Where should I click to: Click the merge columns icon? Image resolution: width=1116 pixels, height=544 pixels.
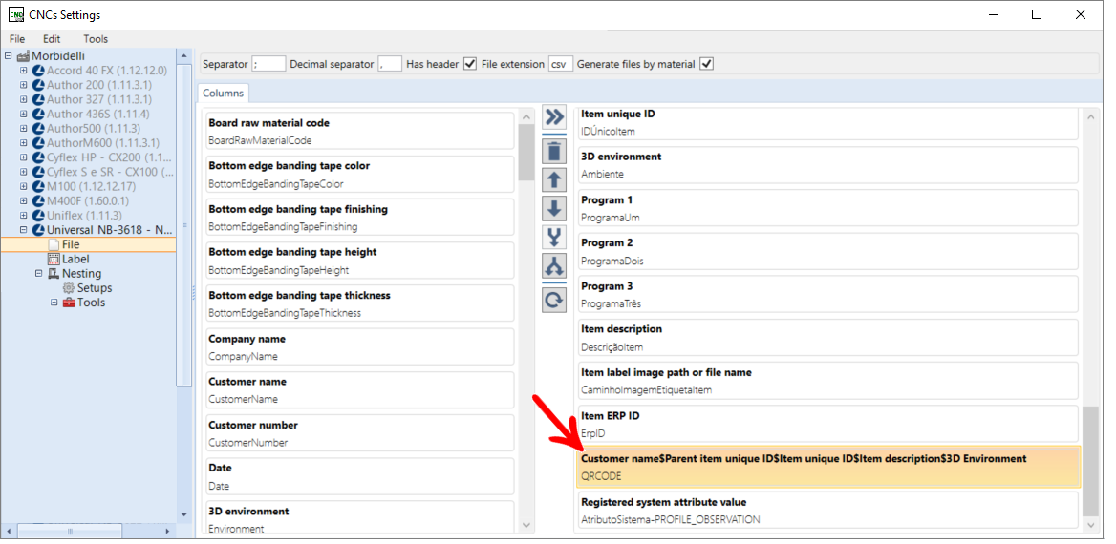pyautogui.click(x=554, y=237)
